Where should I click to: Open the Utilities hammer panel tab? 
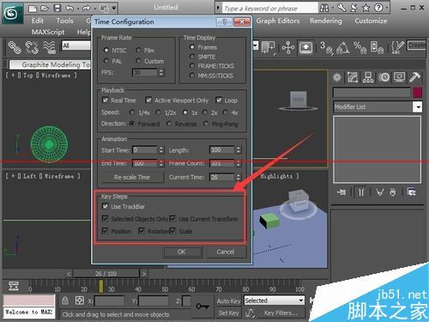click(x=414, y=77)
